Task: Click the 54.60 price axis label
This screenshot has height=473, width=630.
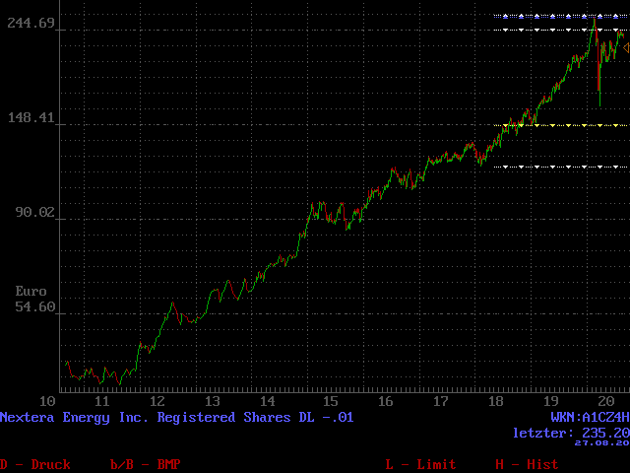Action: tap(36, 307)
